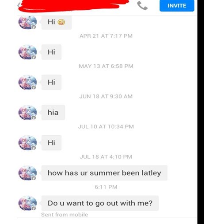Tap the "Hi" message with winking emoji
The height and width of the screenshot is (224, 221).
click(57, 22)
